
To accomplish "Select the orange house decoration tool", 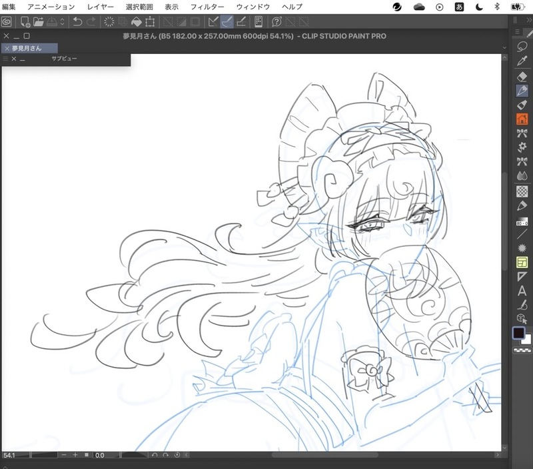I will click(522, 119).
